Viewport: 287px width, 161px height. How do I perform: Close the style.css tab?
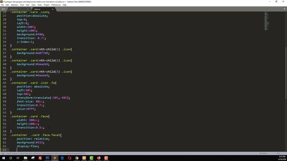click(x=53, y=9)
